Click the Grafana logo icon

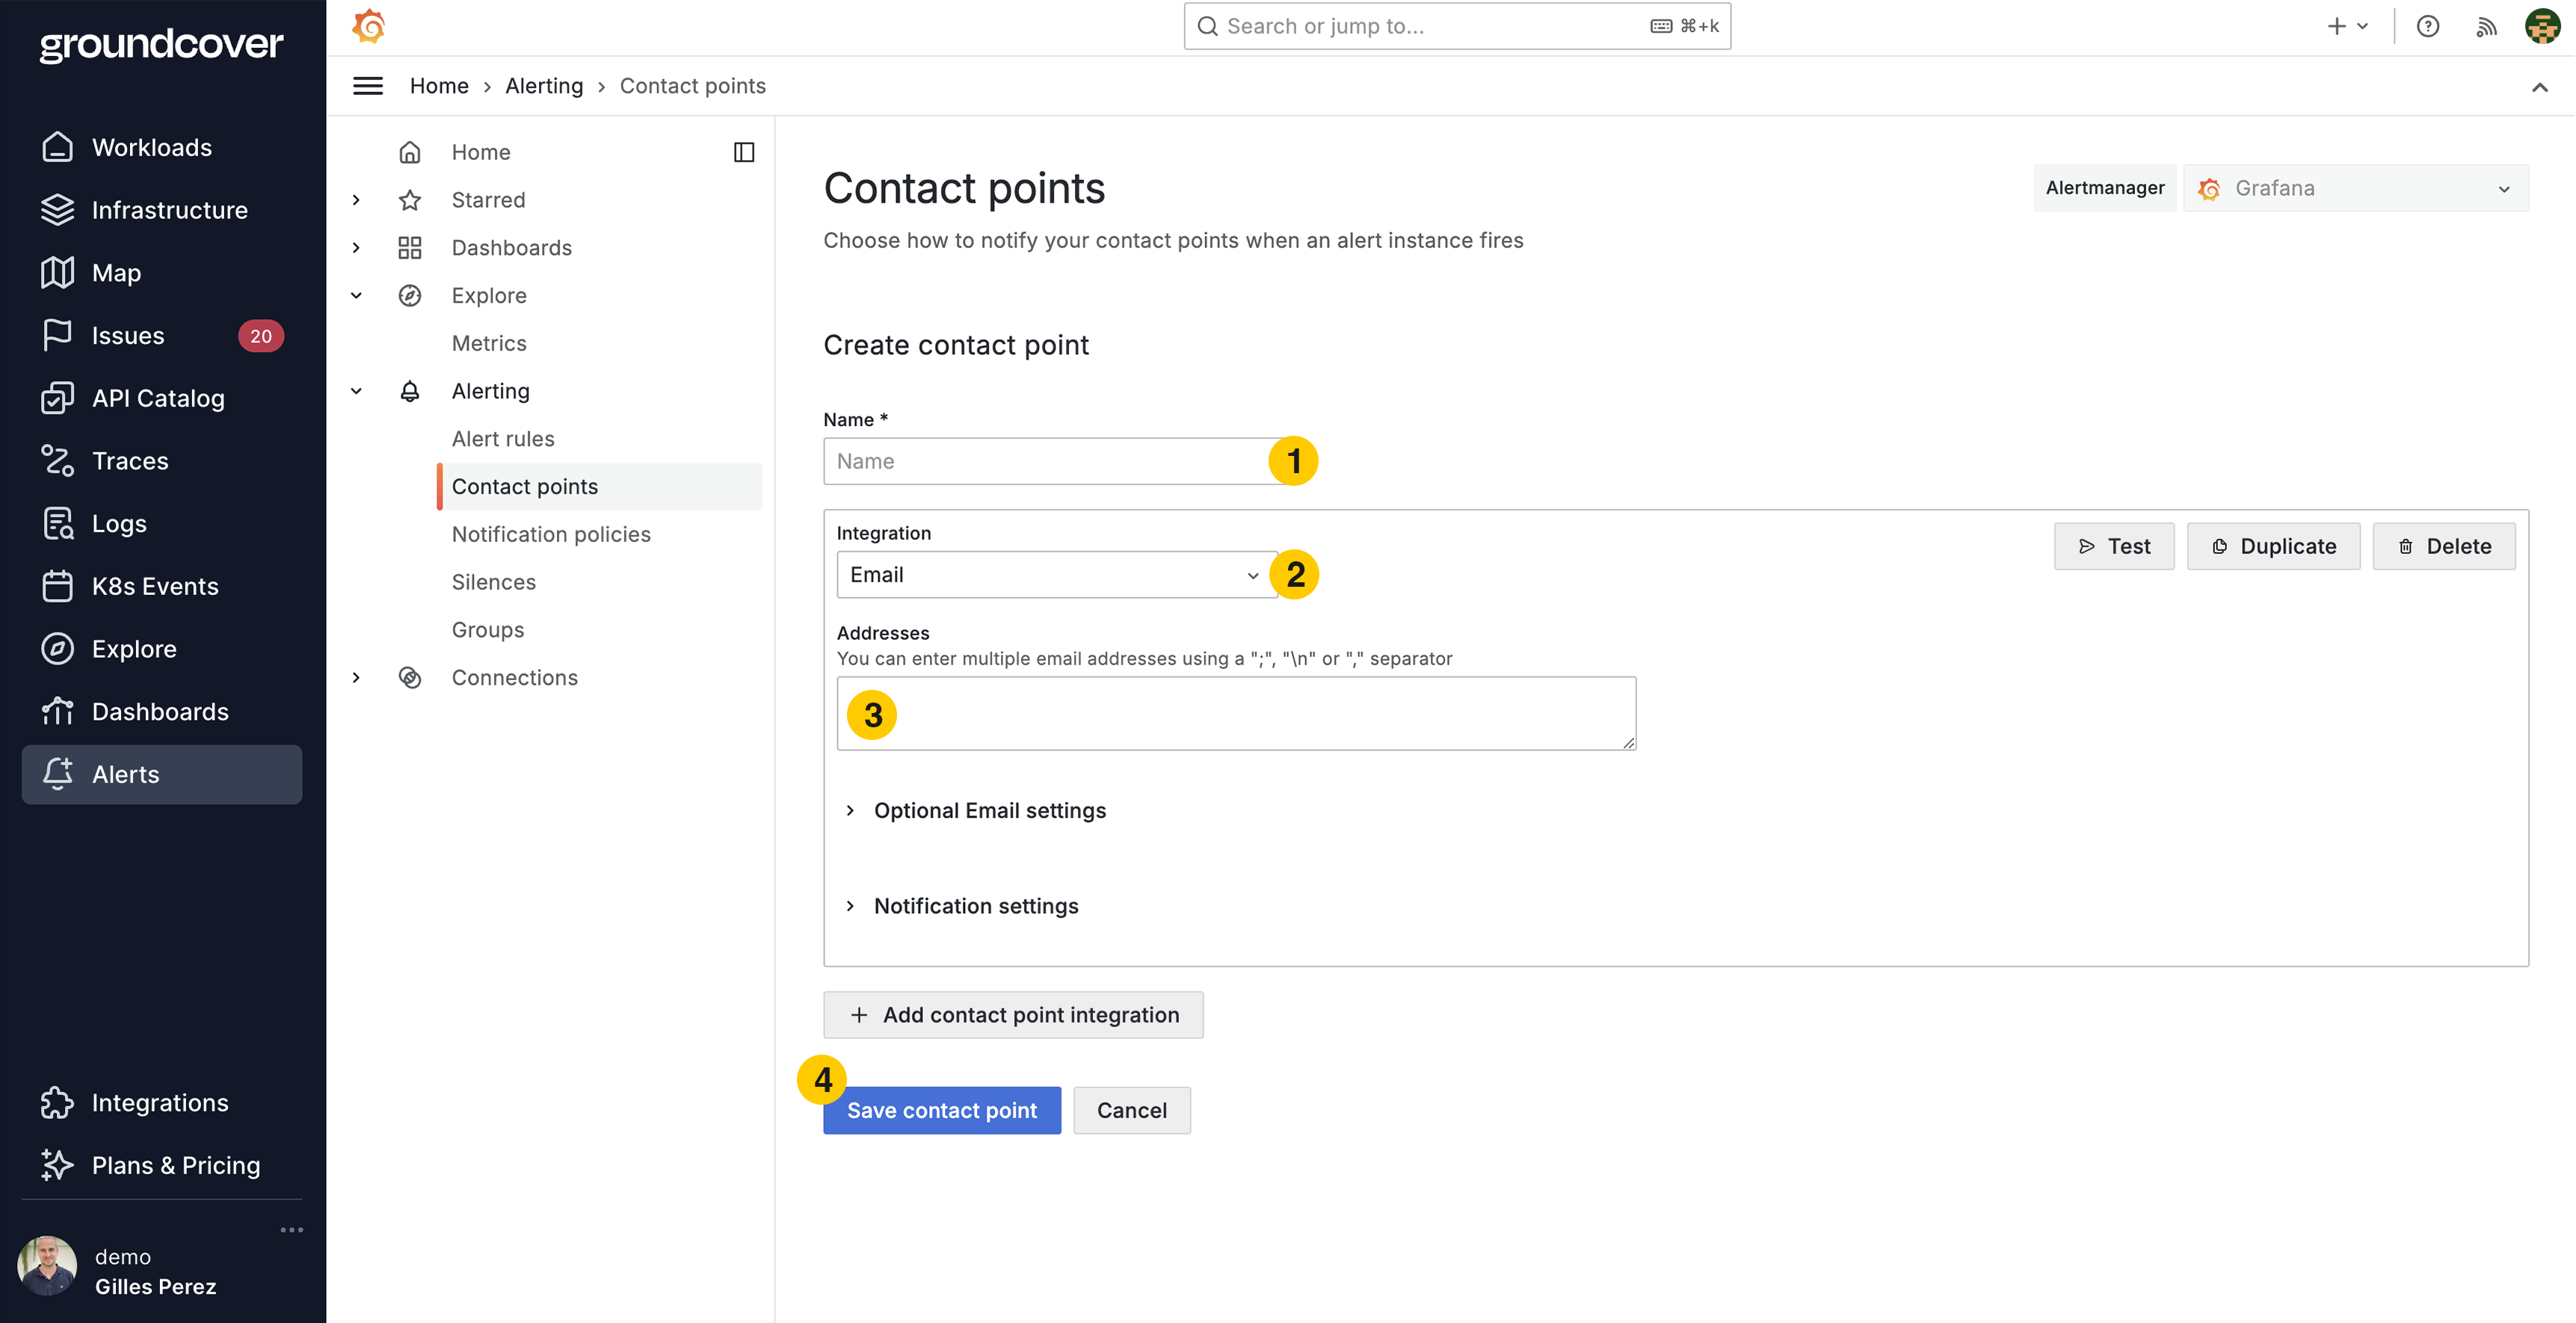369,26
